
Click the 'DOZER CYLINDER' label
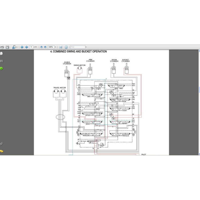click(x=67, y=63)
